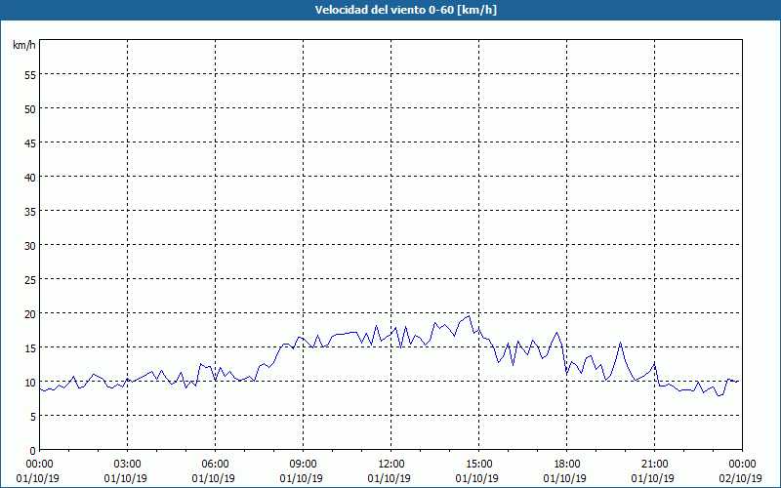This screenshot has width=781, height=488.
Task: Select the 55 value on the y-axis
Action: click(x=30, y=75)
